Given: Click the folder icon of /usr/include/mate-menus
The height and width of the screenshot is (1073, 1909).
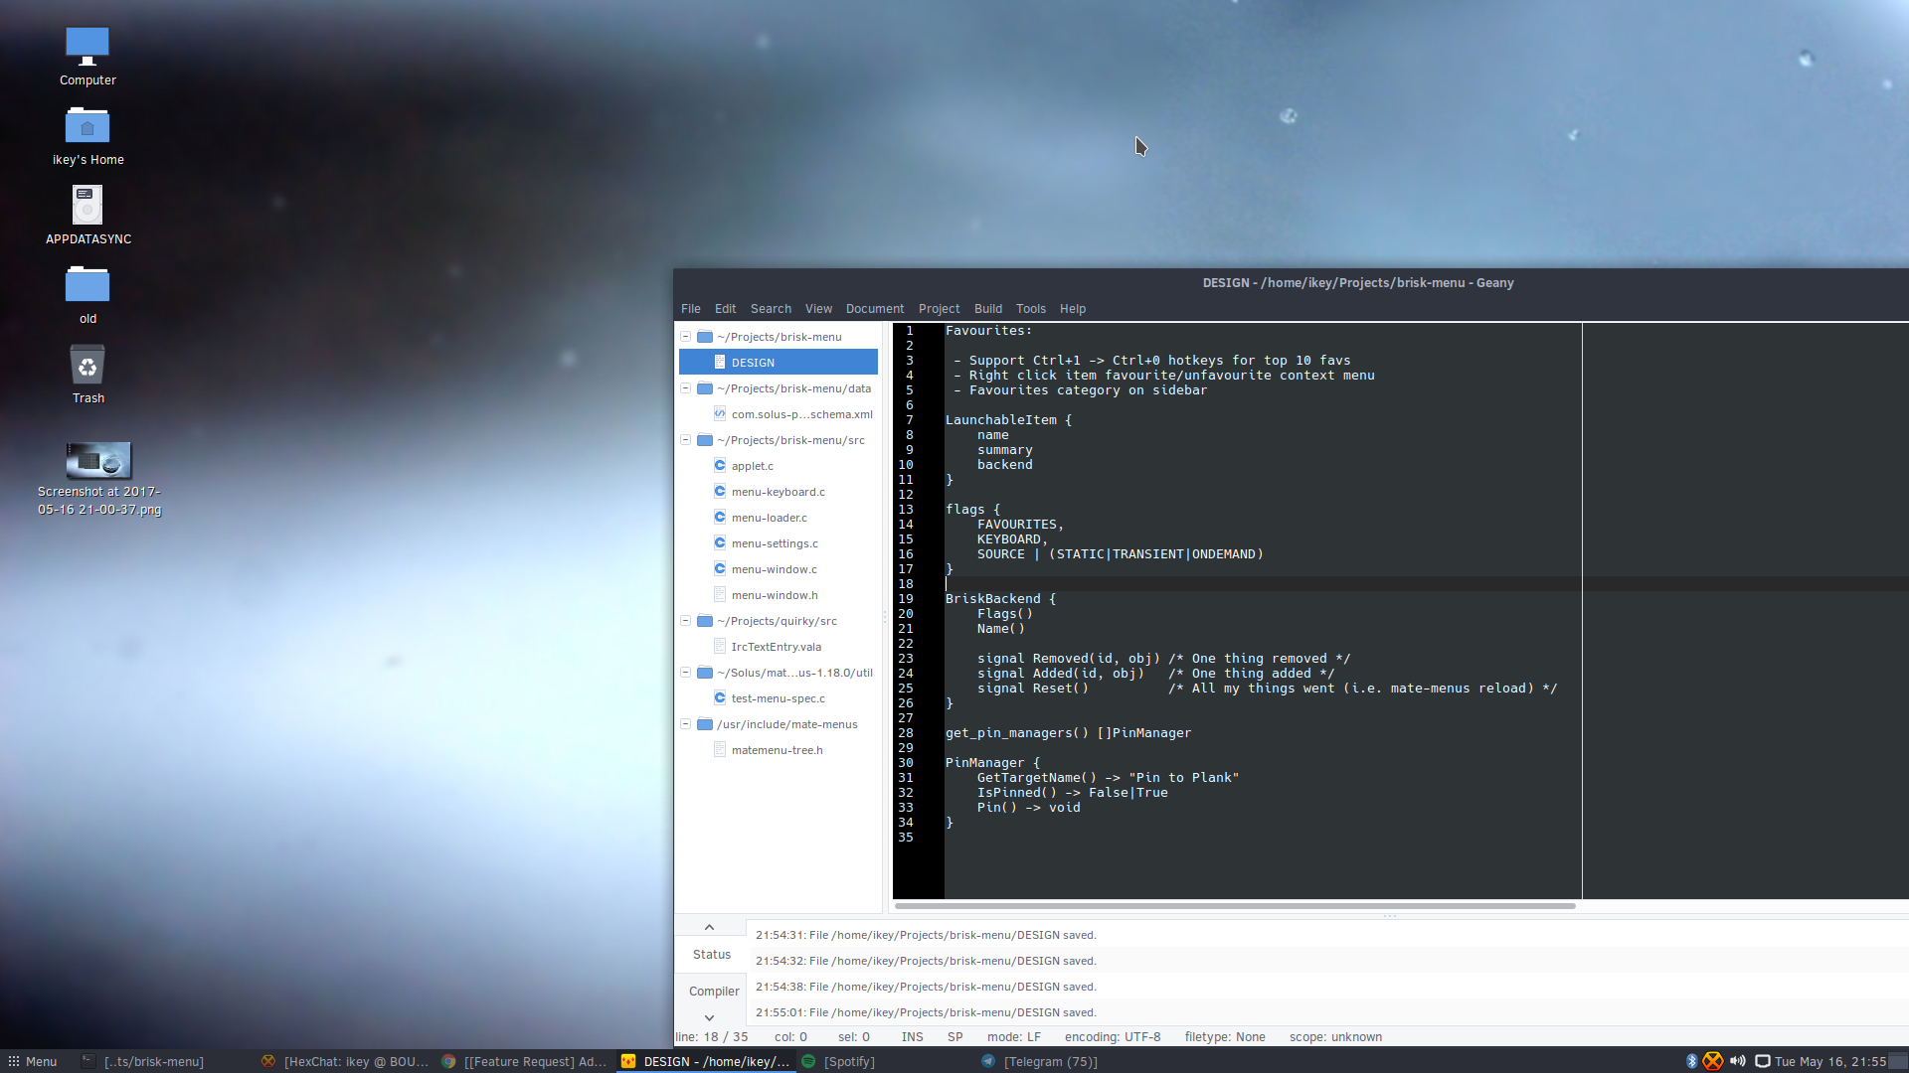Looking at the screenshot, I should (x=705, y=724).
